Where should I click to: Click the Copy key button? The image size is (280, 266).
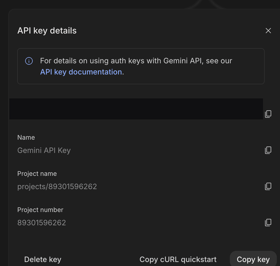tap(253, 259)
